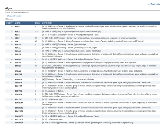Click the DS back hook for SPORE
Viewport: 165px width, 124px height.
36,66
